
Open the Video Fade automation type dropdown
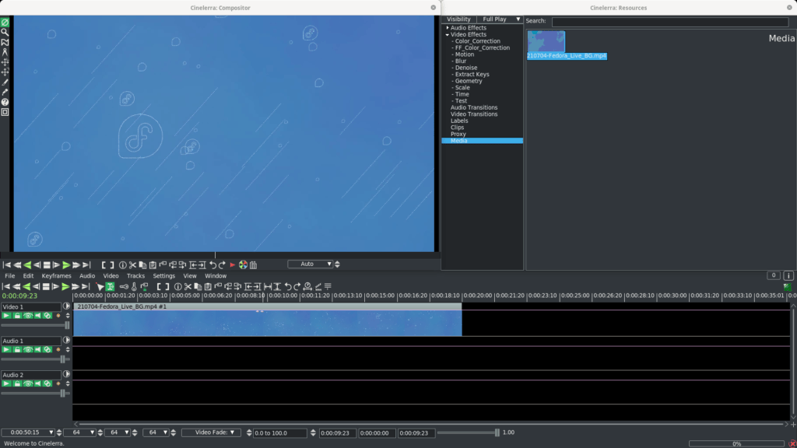pos(211,432)
